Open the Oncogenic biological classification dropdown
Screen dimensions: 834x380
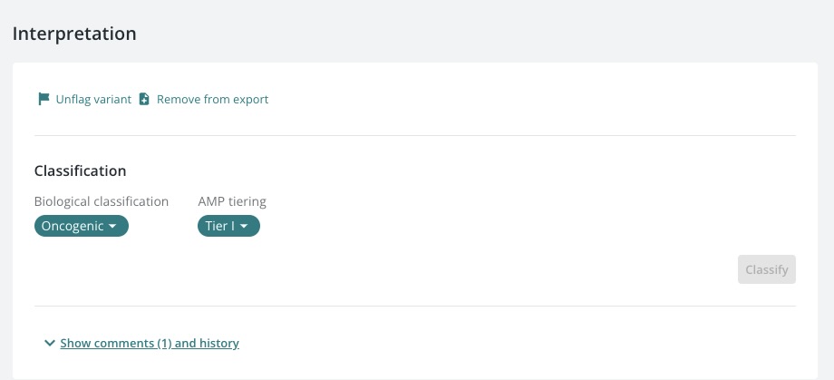82,226
